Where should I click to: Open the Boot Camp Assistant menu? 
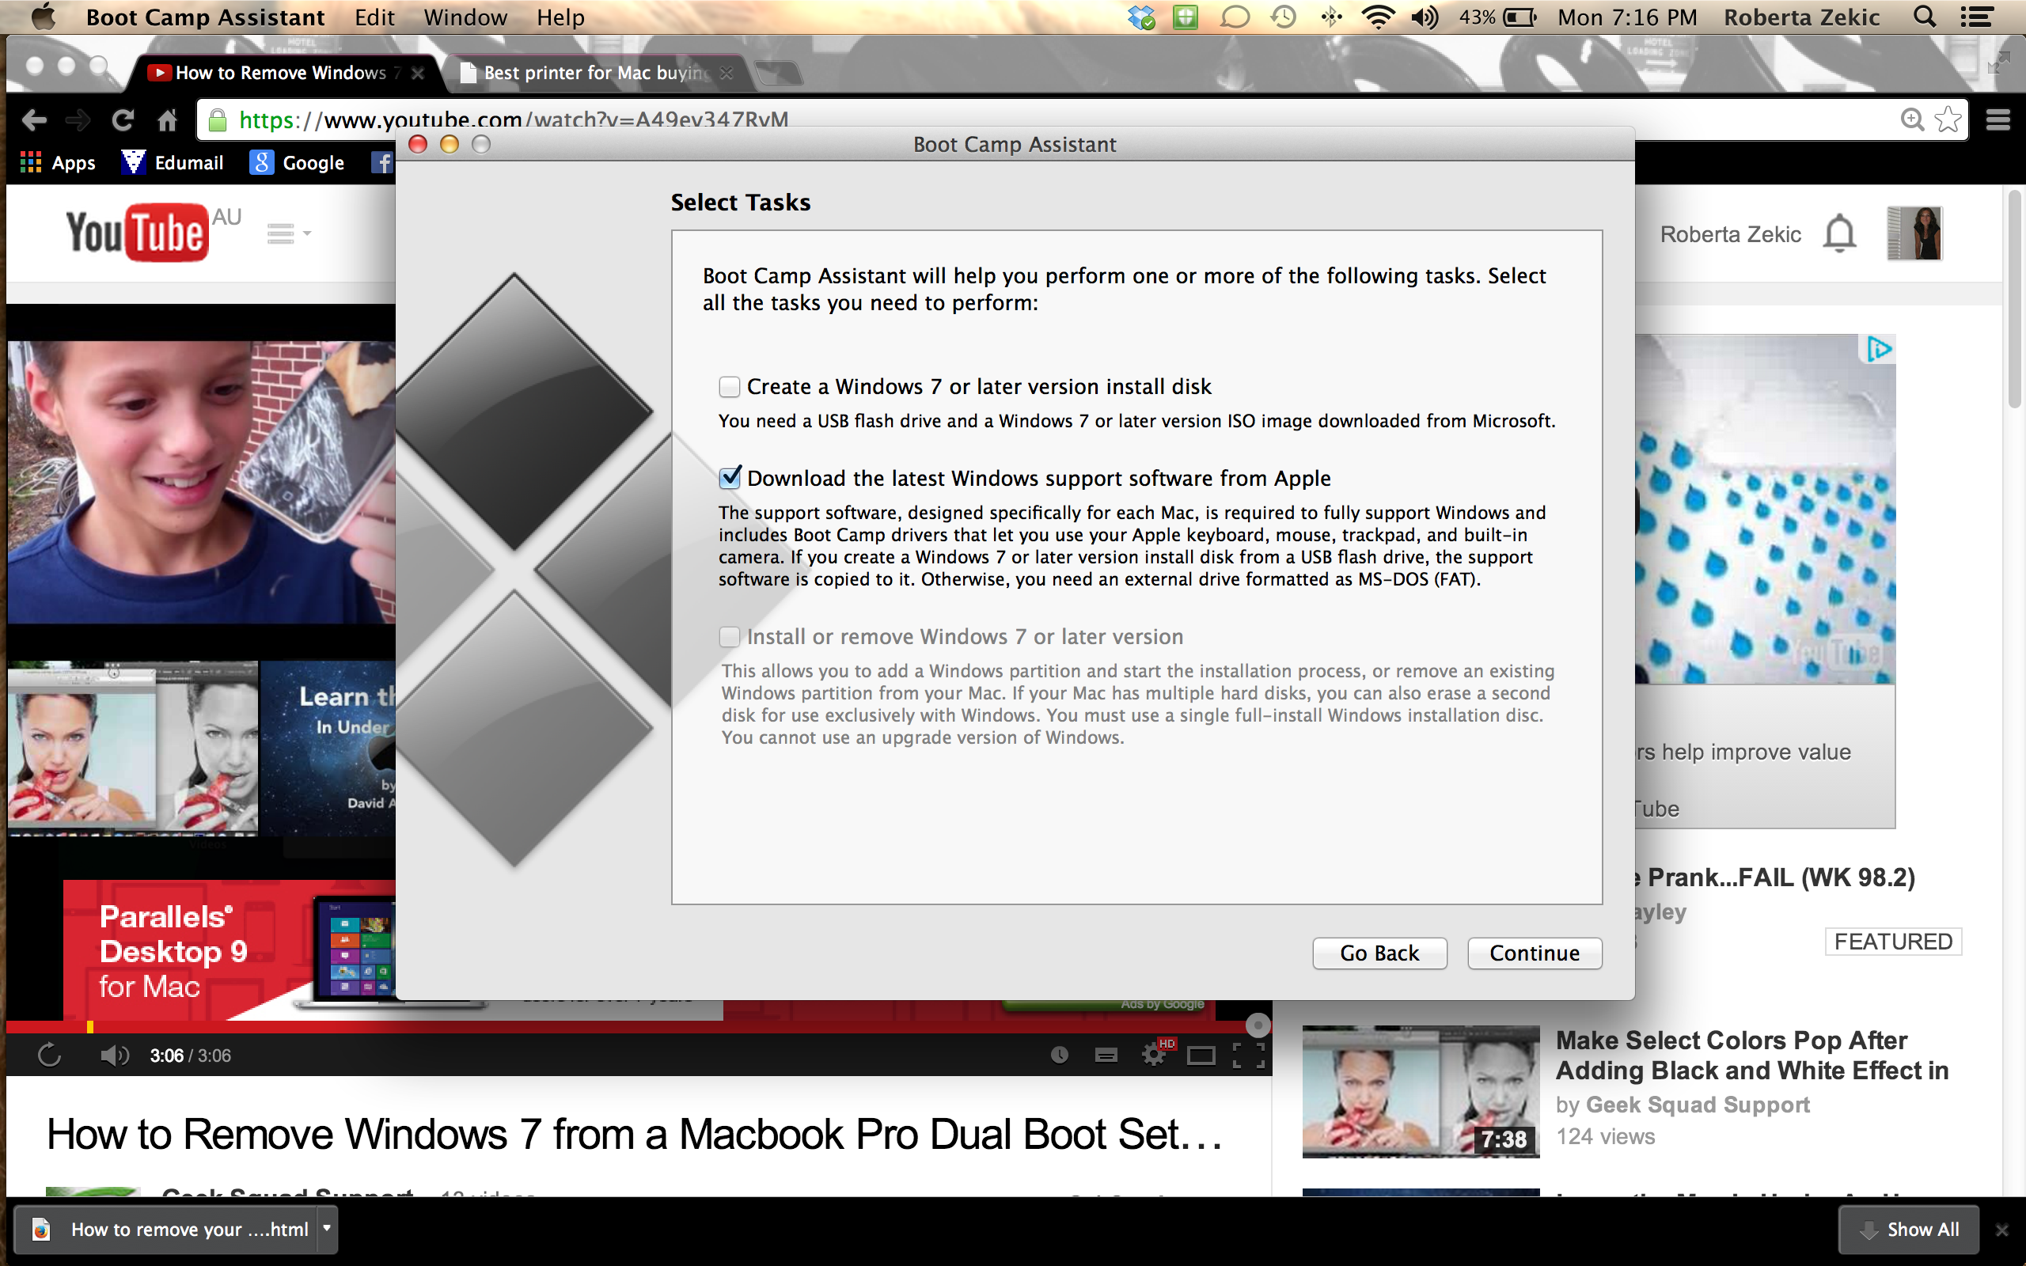coord(205,17)
